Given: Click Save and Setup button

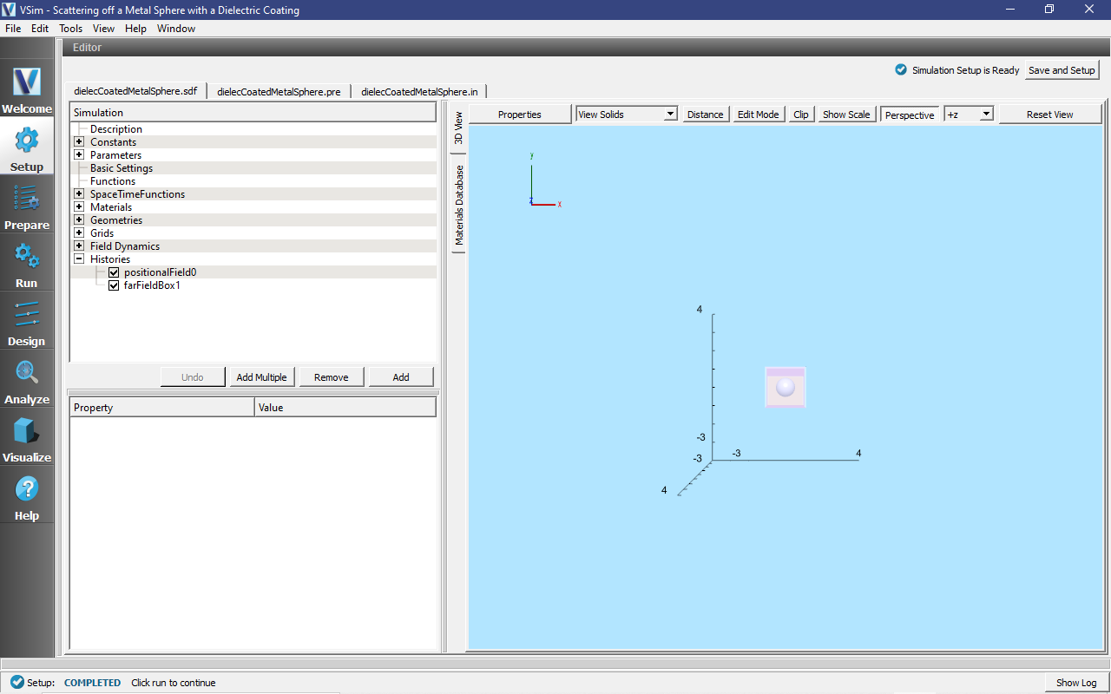Looking at the screenshot, I should [x=1062, y=70].
